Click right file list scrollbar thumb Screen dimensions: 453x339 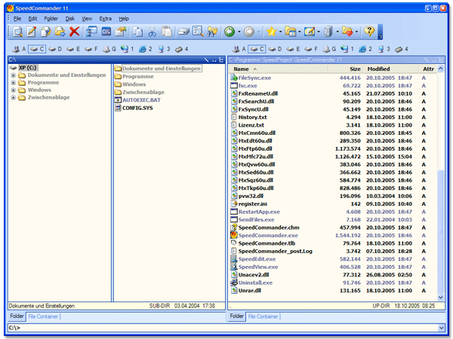click(x=441, y=231)
